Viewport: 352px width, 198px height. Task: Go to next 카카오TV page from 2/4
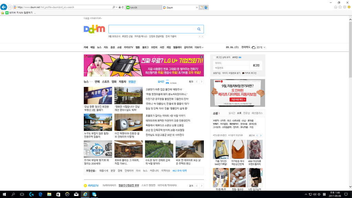point(201,186)
